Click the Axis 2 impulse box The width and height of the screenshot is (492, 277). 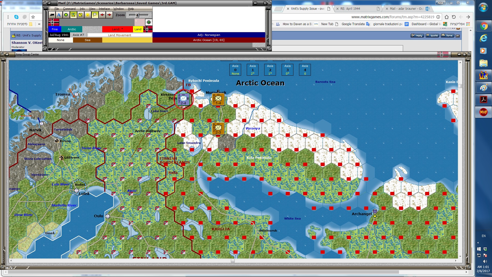(270, 70)
